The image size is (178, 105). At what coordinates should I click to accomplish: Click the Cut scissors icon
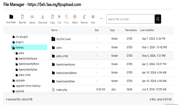coord(59,17)
